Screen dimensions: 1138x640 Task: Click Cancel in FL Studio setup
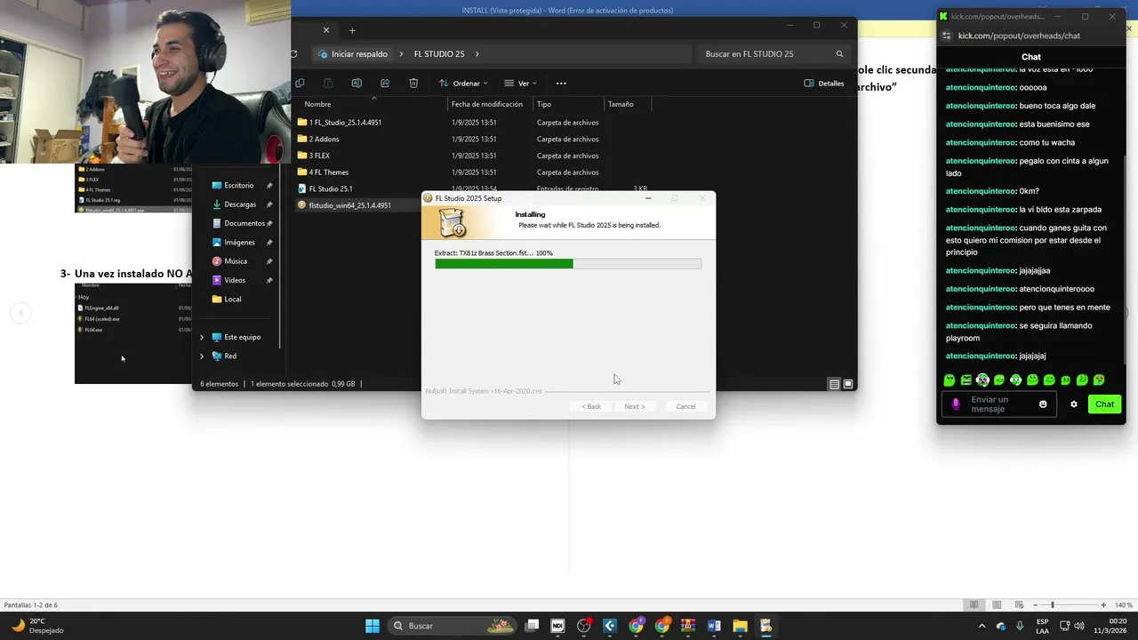tap(685, 406)
